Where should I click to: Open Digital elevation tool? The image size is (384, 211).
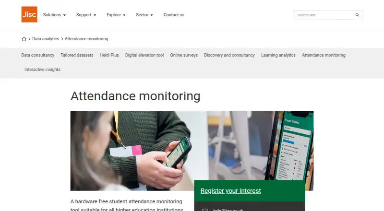(x=144, y=55)
